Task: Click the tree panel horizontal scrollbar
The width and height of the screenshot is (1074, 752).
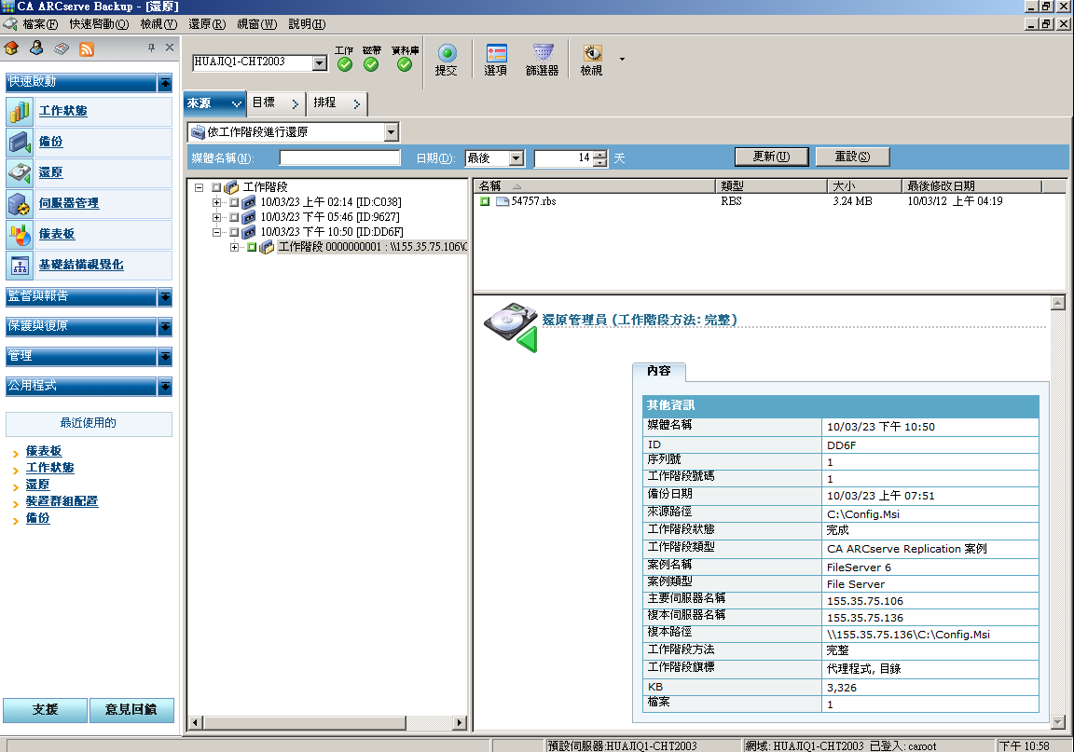Action: (x=326, y=722)
